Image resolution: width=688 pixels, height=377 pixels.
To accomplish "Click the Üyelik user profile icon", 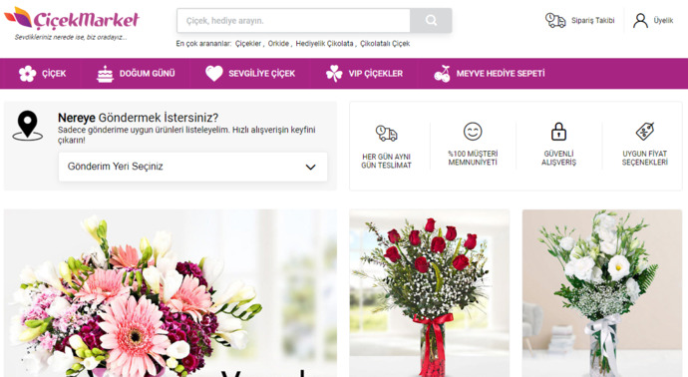I will click(640, 20).
